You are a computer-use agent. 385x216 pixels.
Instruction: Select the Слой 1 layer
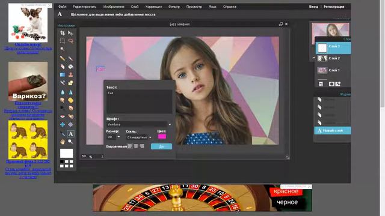click(333, 70)
